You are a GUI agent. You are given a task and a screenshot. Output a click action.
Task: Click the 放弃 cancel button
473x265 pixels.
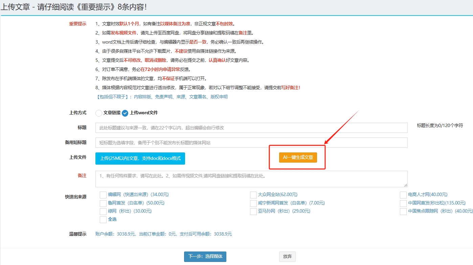(287, 257)
